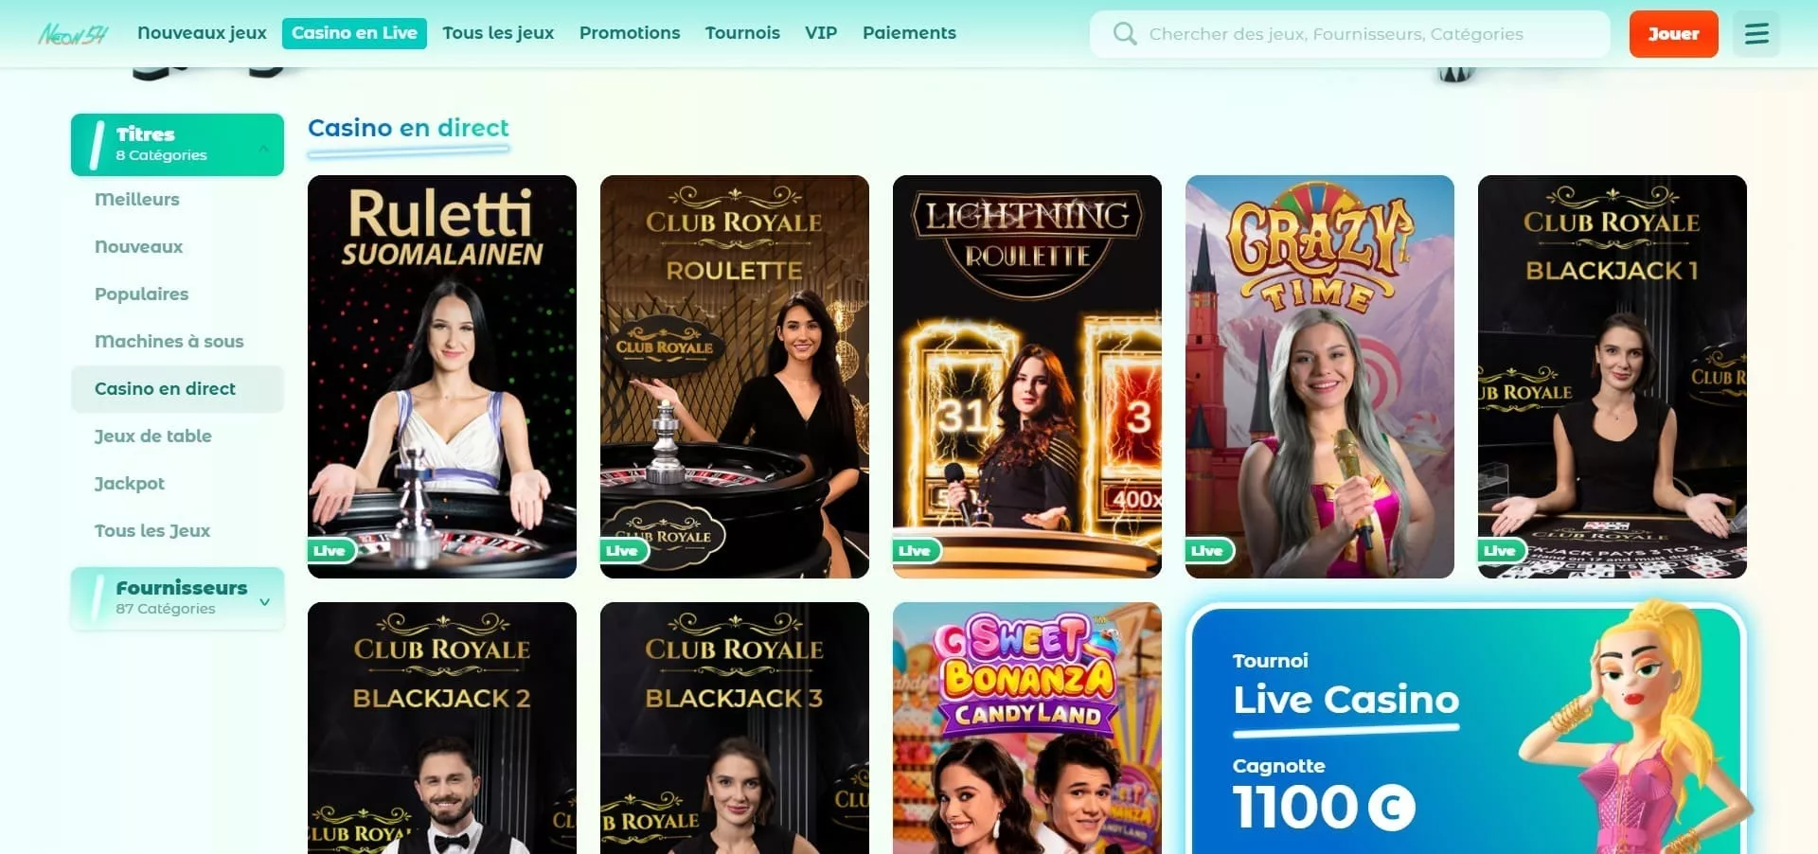Expand the Fournisseurs categories dropdown
The image size is (1818, 854).
tap(265, 601)
